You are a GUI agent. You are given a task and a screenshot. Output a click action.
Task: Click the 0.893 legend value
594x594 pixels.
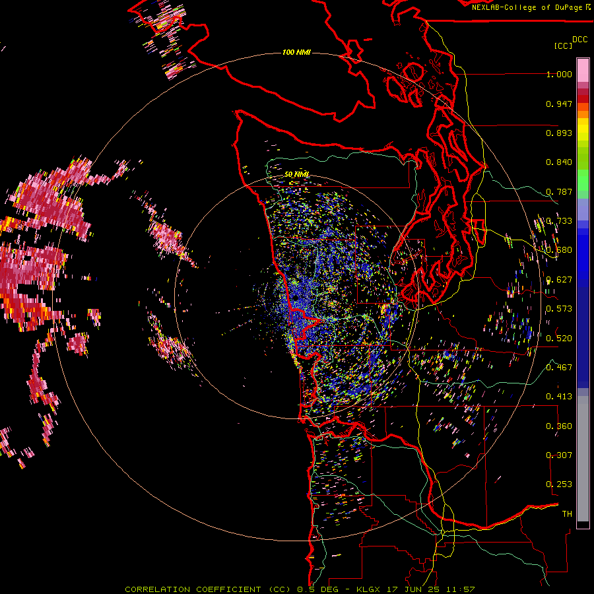pos(559,133)
